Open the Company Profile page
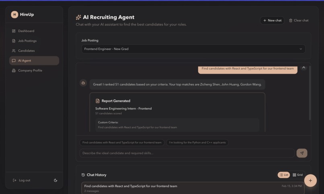This screenshot has width=324, height=194. [34, 71]
